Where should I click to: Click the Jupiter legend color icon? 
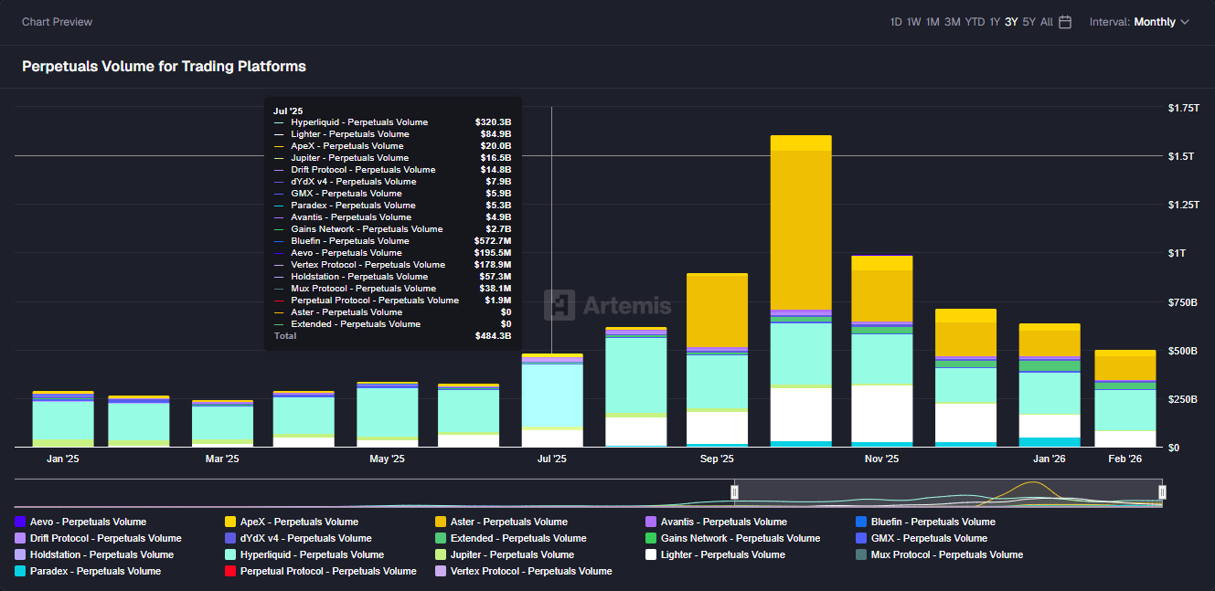(441, 555)
